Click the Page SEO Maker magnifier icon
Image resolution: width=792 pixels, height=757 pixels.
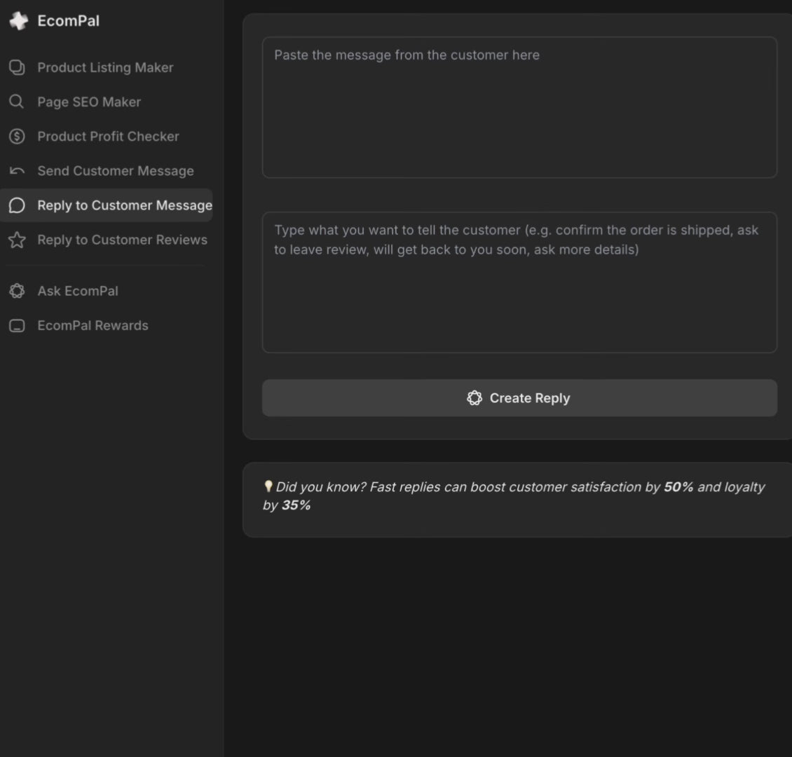[17, 102]
